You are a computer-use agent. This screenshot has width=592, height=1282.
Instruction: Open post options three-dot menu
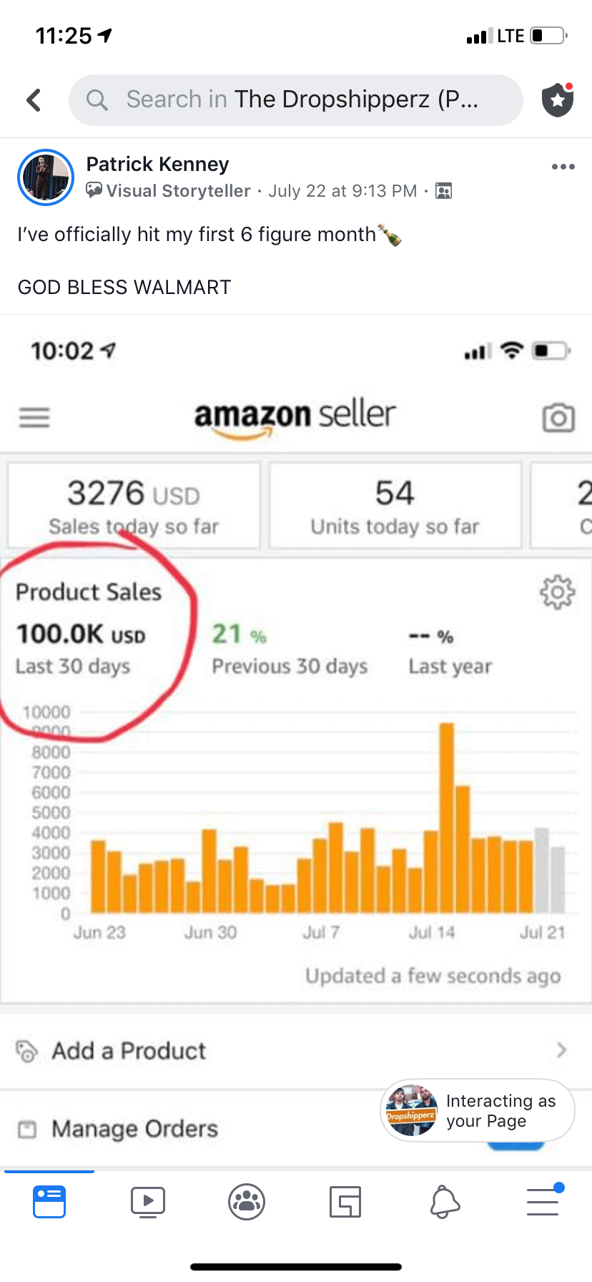[563, 167]
